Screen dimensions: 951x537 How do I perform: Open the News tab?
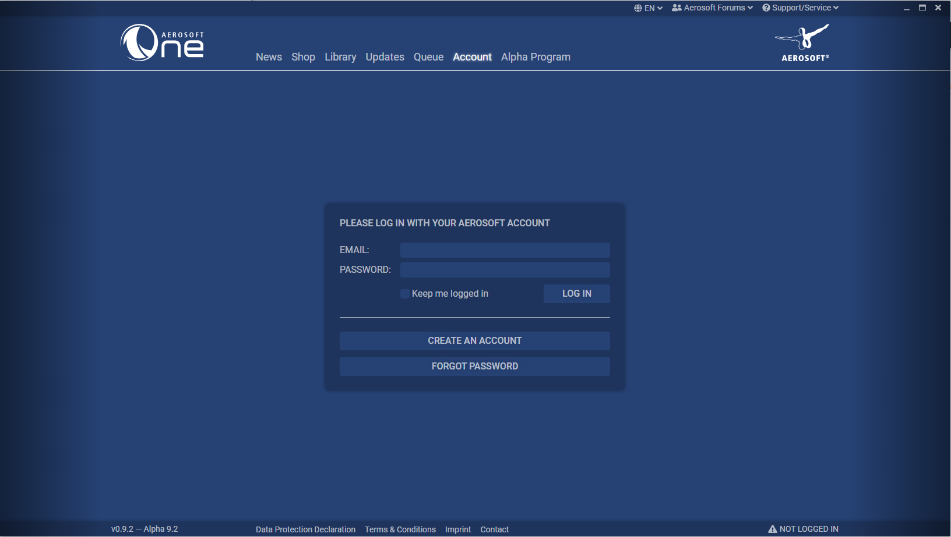point(269,57)
